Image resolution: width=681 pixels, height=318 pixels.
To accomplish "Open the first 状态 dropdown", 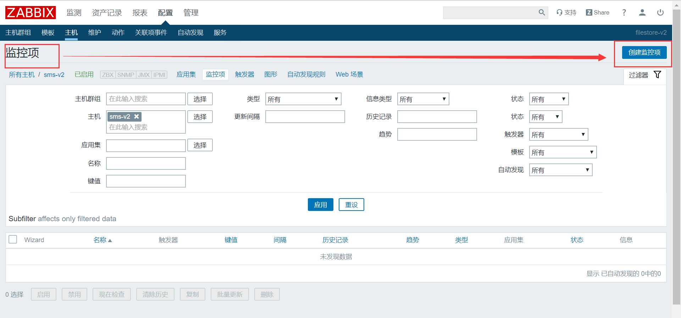I will point(549,99).
